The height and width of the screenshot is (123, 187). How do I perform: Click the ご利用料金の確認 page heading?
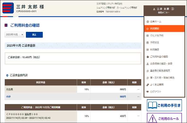(x=25, y=25)
